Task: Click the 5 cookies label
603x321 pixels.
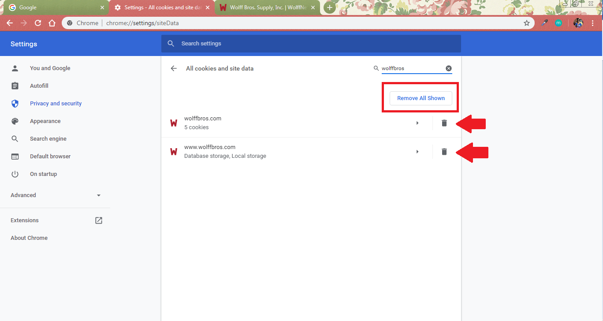Action: tap(197, 127)
